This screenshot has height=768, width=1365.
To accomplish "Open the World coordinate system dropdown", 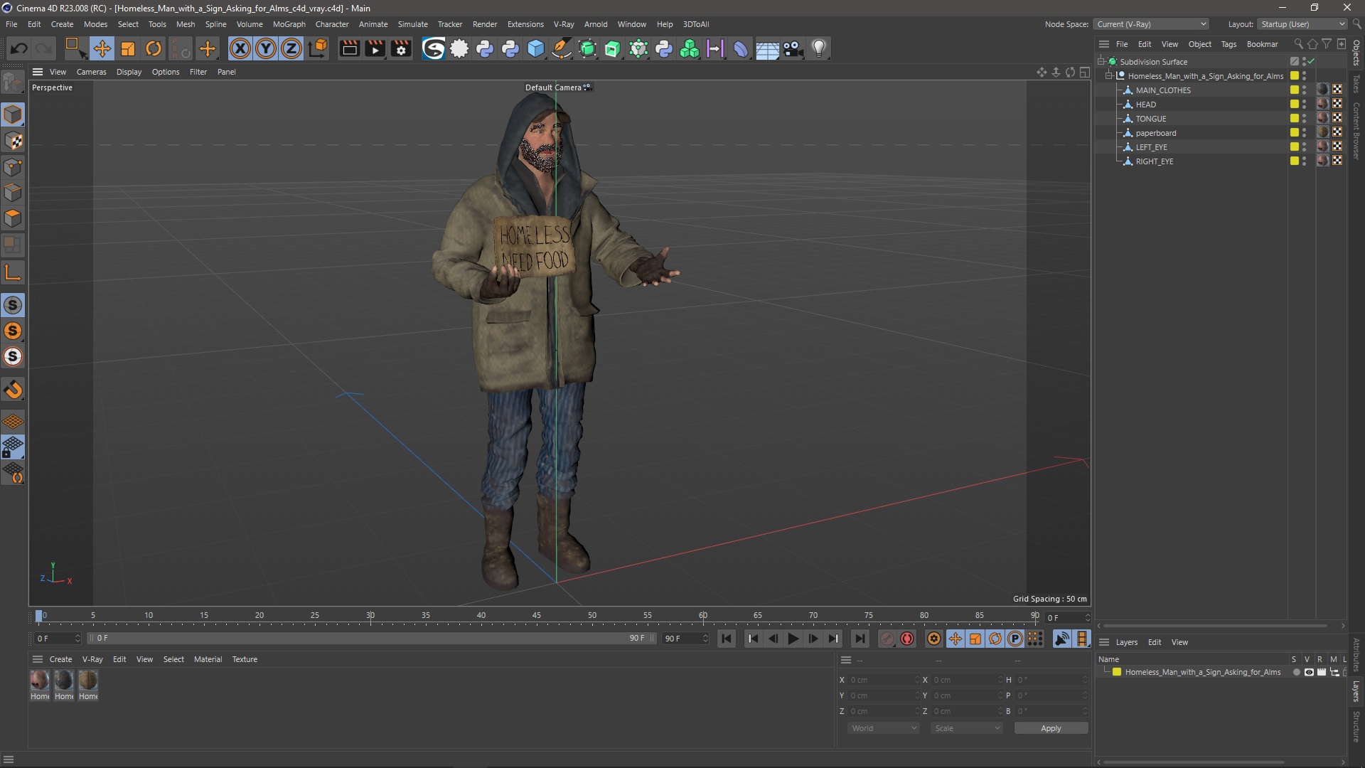I will pyautogui.click(x=883, y=728).
